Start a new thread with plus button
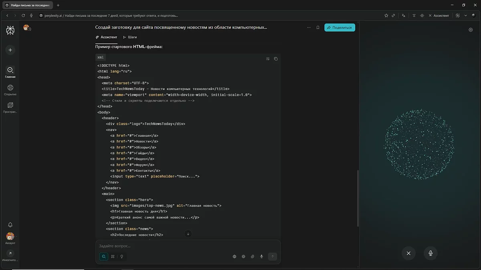 [x=10, y=50]
